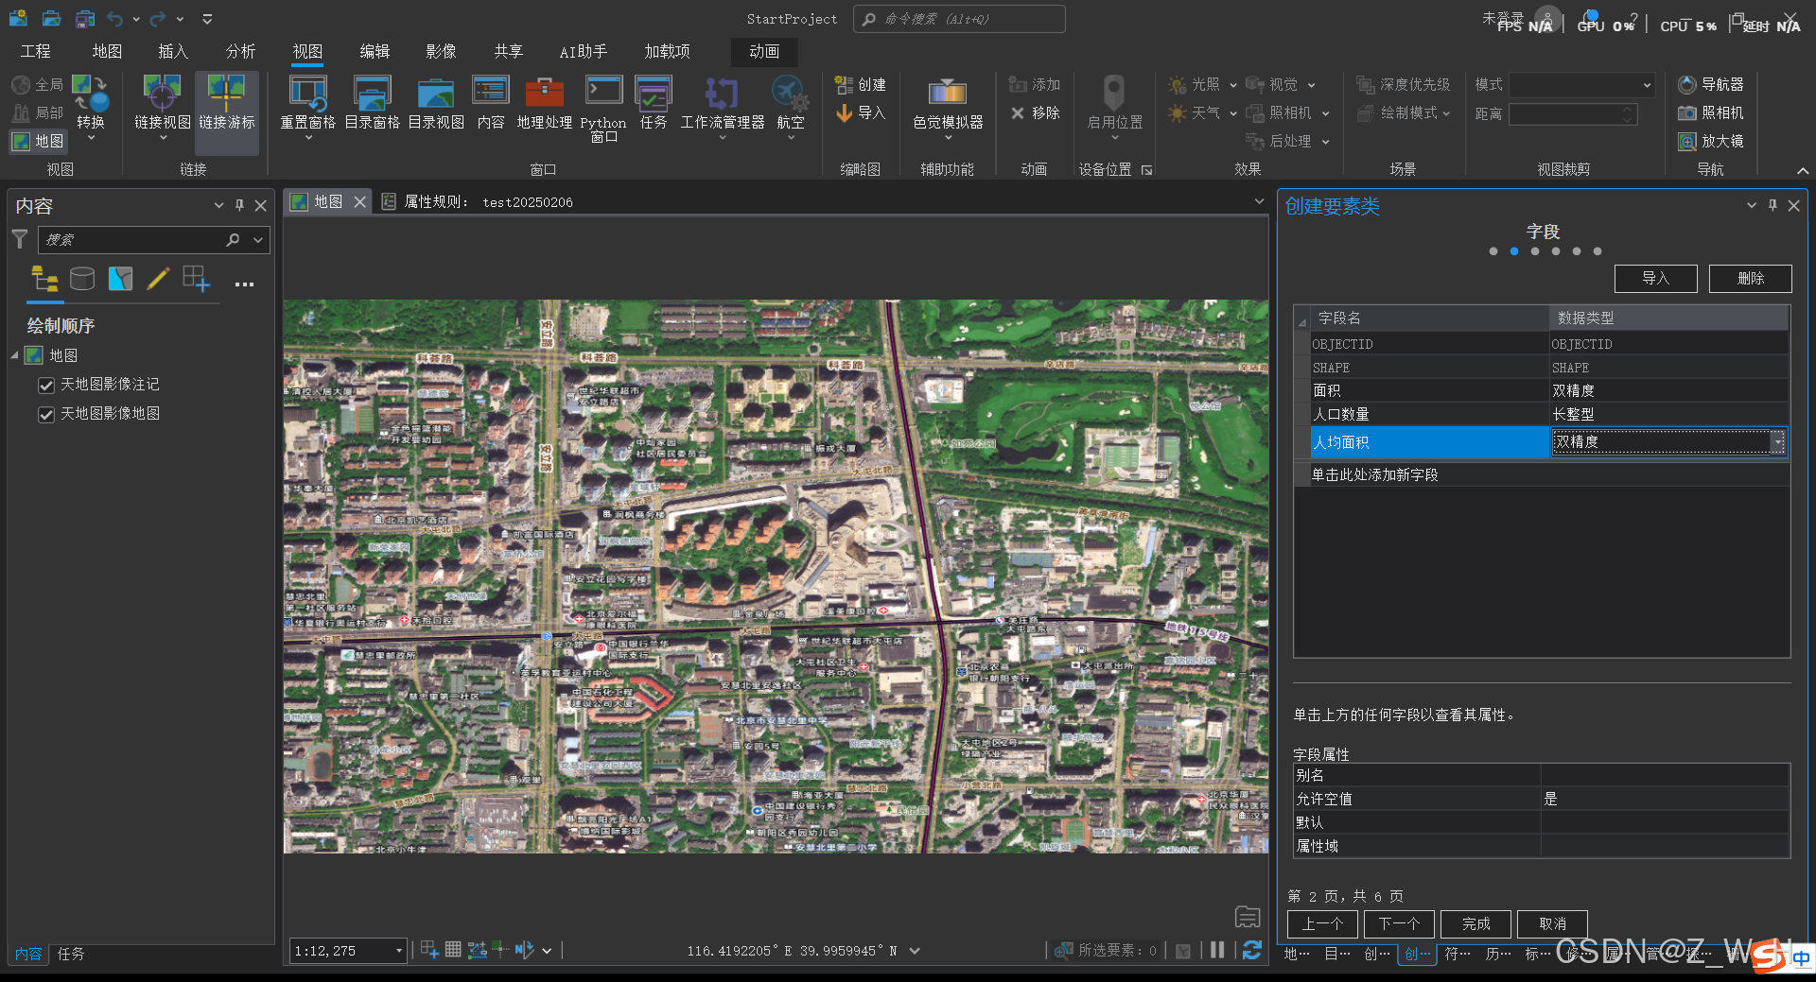Open the Imagery (影像) ribbon tab
1816x982 pixels.
pos(441,51)
